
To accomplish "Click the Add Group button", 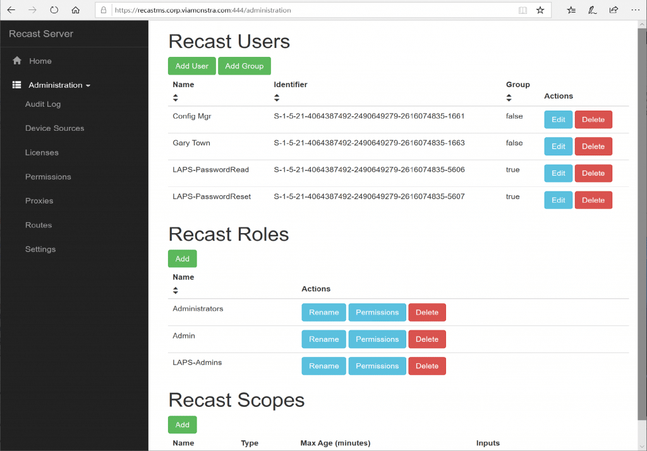I will [x=245, y=66].
